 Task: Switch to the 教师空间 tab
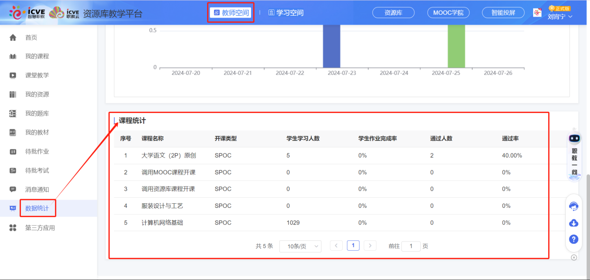tap(231, 13)
